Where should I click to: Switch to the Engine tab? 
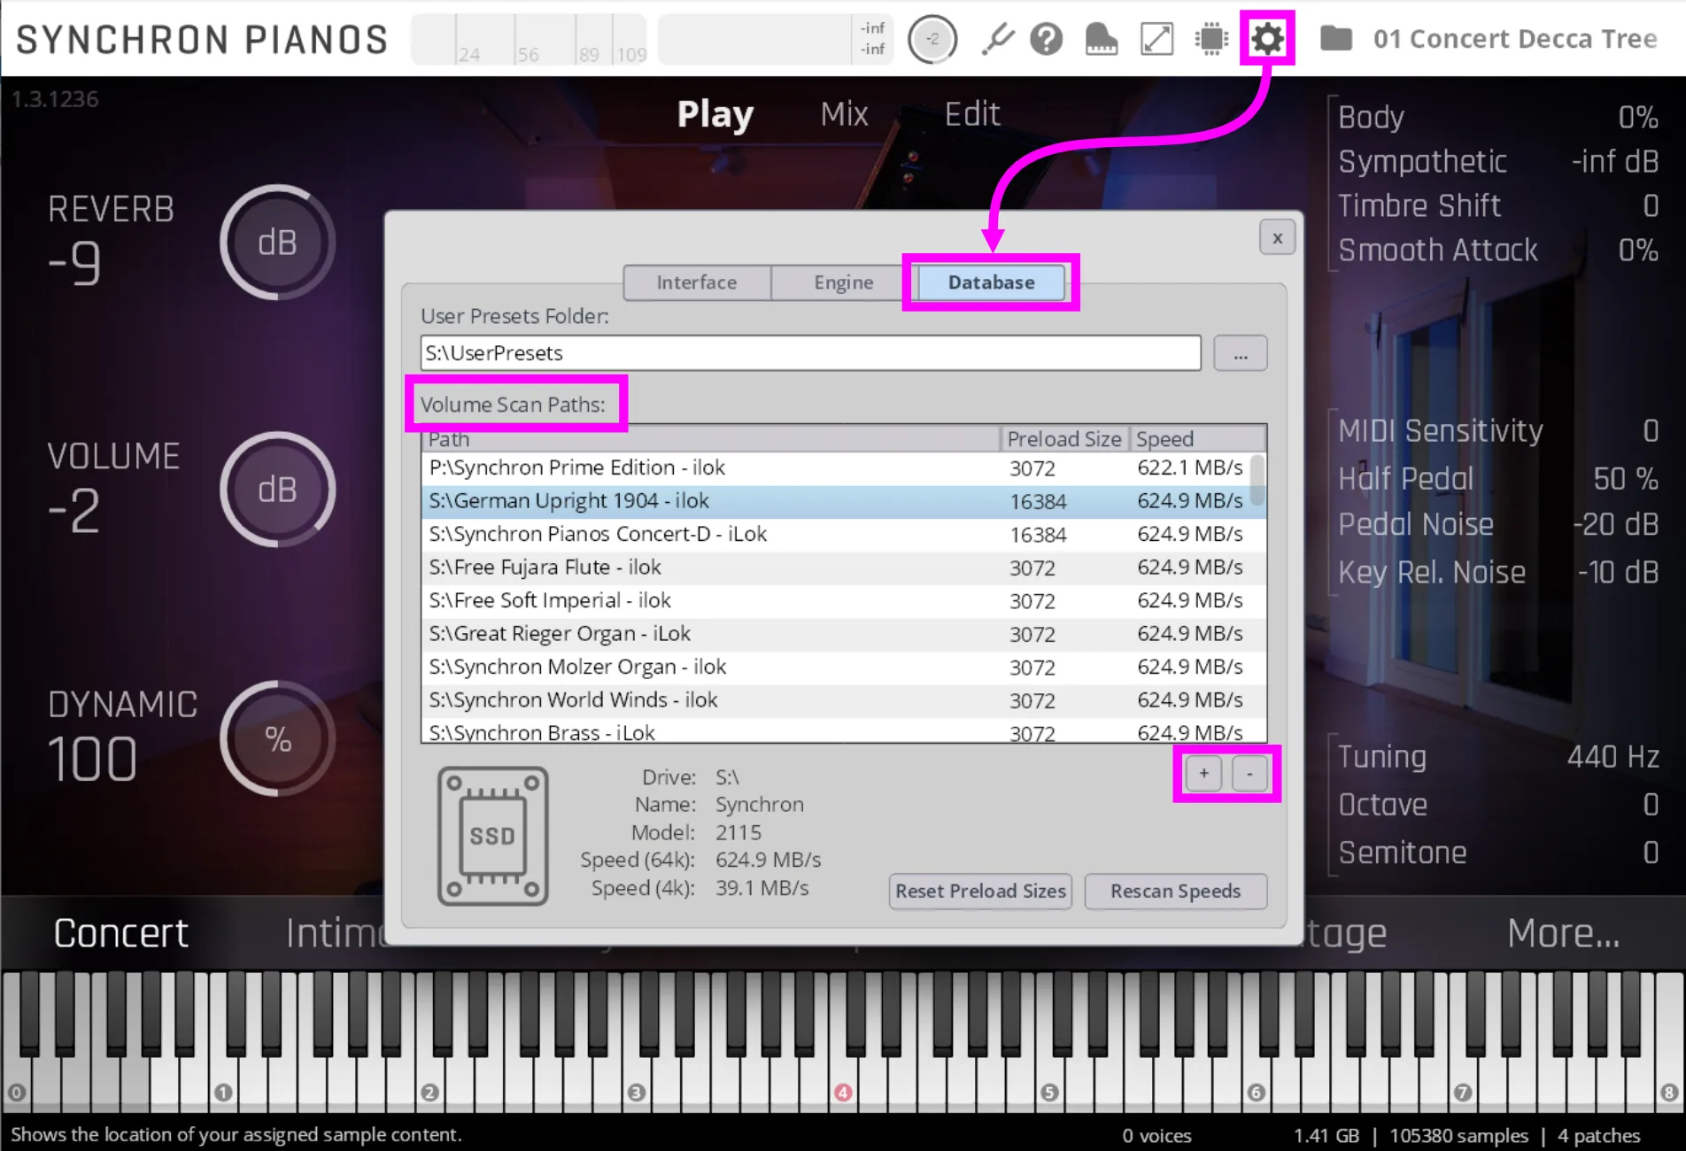[x=843, y=282]
